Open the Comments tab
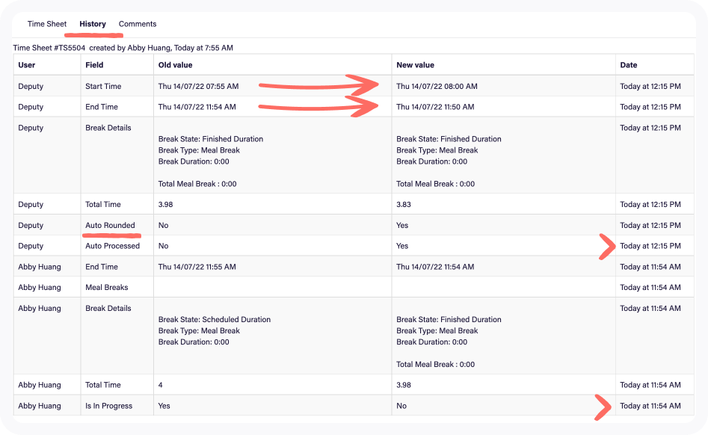The width and height of the screenshot is (708, 435). 138,24
